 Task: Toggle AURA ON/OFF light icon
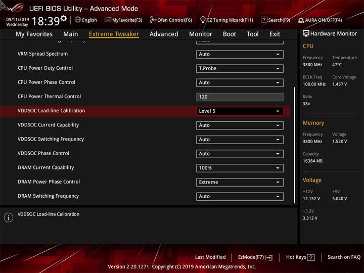tap(301, 20)
